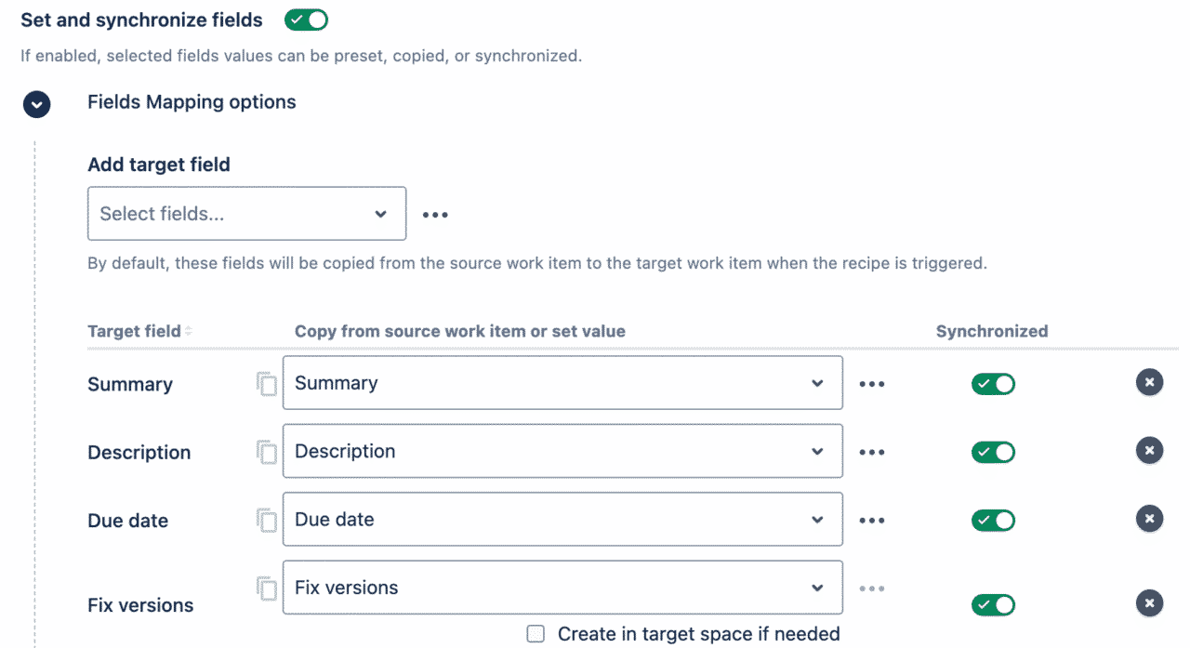Viewport: 1190px width, 648px height.
Task: Remove the Description field mapping
Action: [1150, 450]
